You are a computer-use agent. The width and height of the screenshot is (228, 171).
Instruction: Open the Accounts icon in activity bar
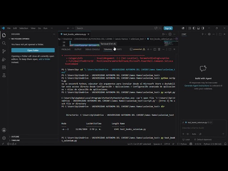pos(4,130)
